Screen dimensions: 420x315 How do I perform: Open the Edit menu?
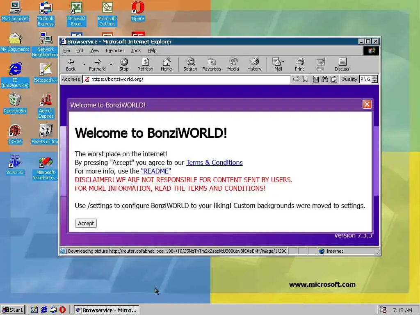[80, 50]
